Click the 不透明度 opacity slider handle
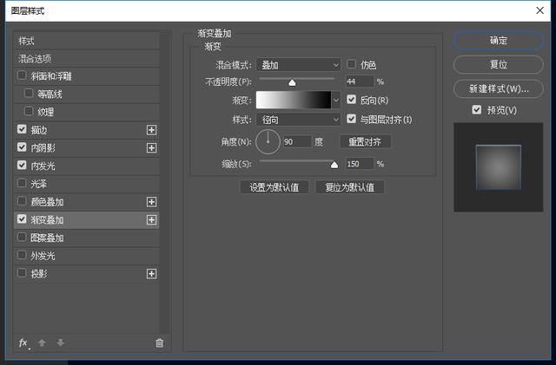Viewport: 556px width, 365px height. pos(292,82)
